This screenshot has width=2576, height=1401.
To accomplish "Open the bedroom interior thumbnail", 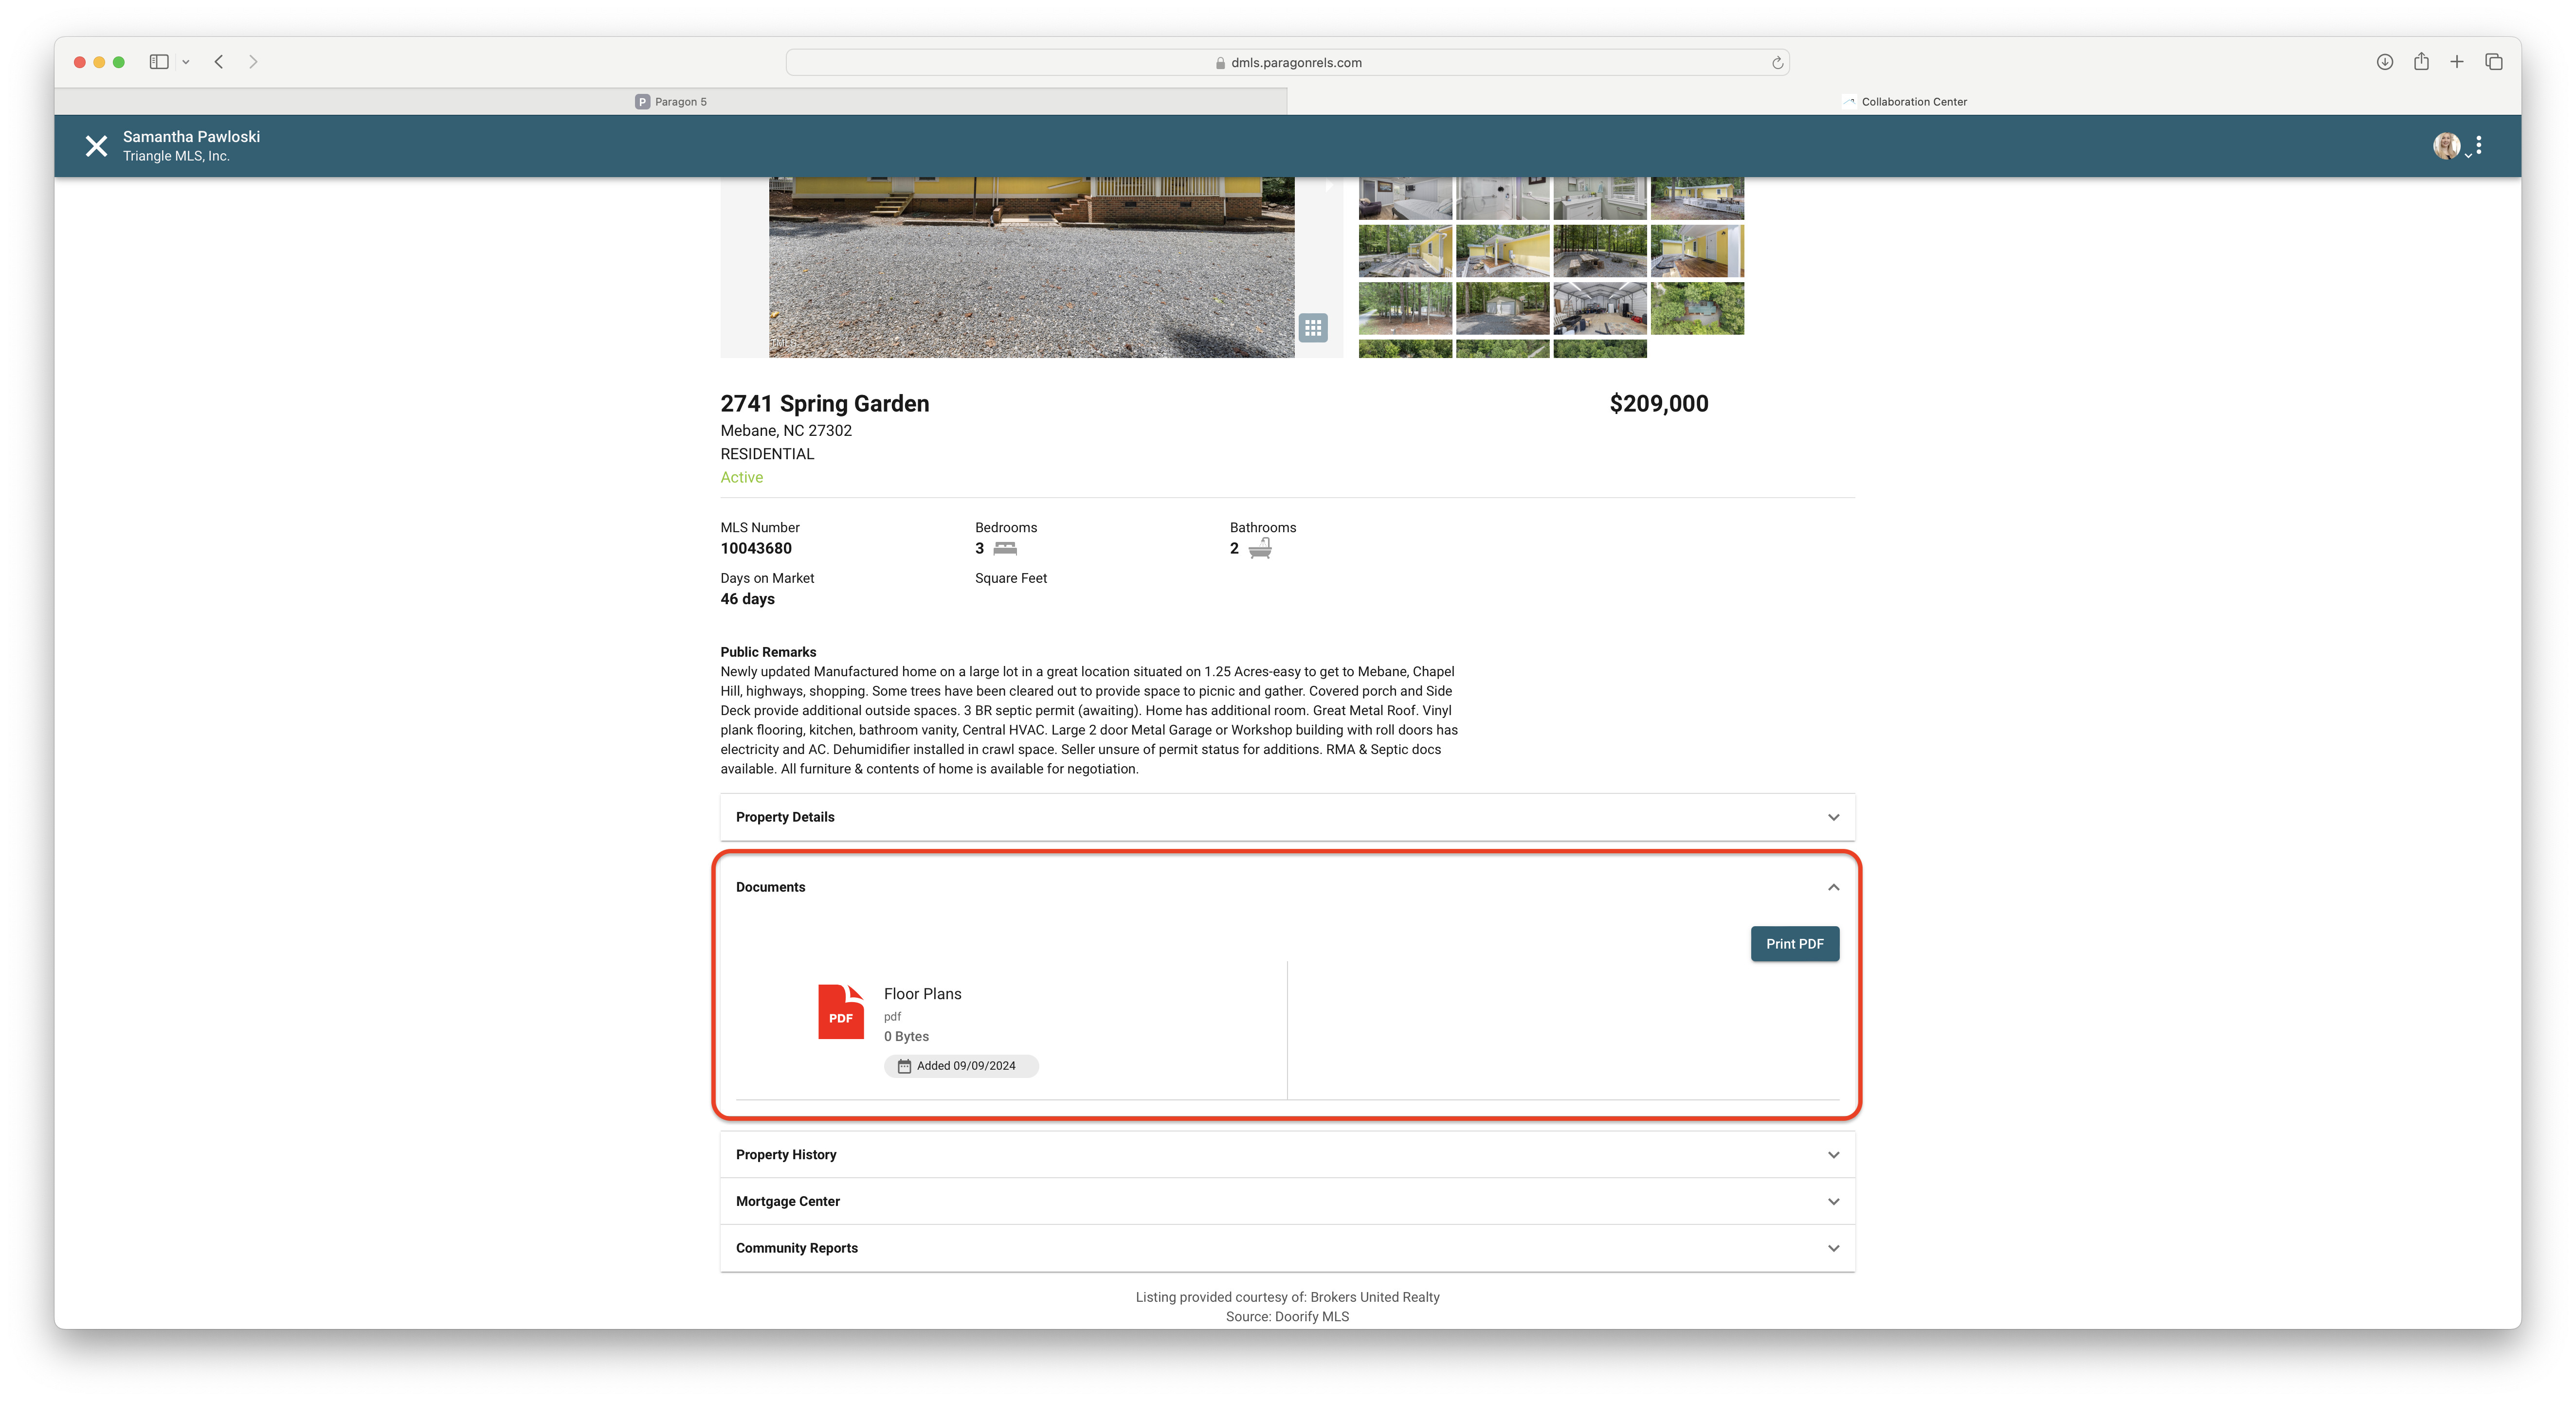I will click(1405, 198).
